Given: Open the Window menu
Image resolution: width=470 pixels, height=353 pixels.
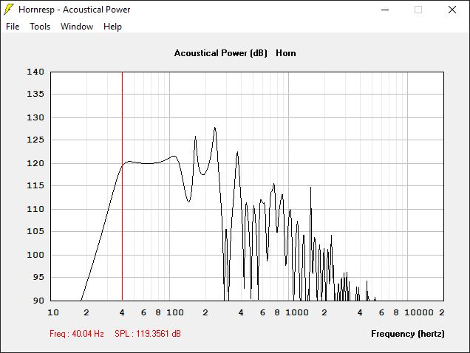Looking at the screenshot, I should [x=77, y=27].
